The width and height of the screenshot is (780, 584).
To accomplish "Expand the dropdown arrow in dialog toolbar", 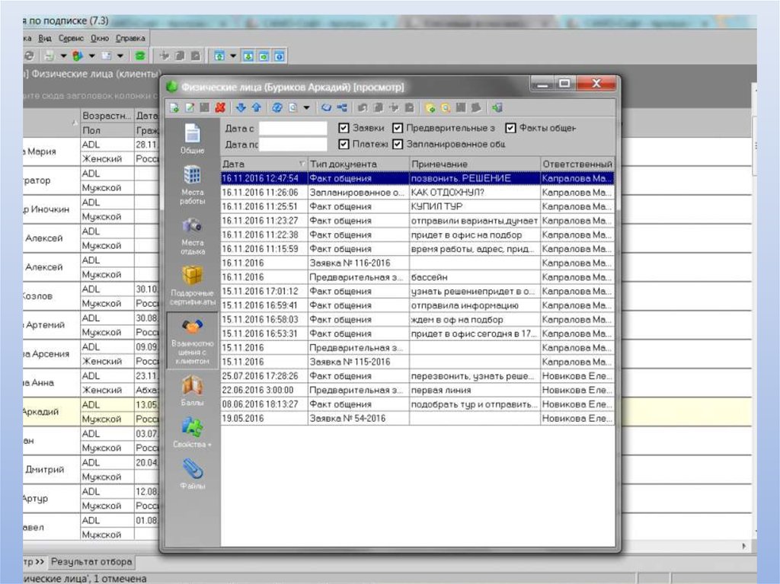I will click(x=306, y=107).
